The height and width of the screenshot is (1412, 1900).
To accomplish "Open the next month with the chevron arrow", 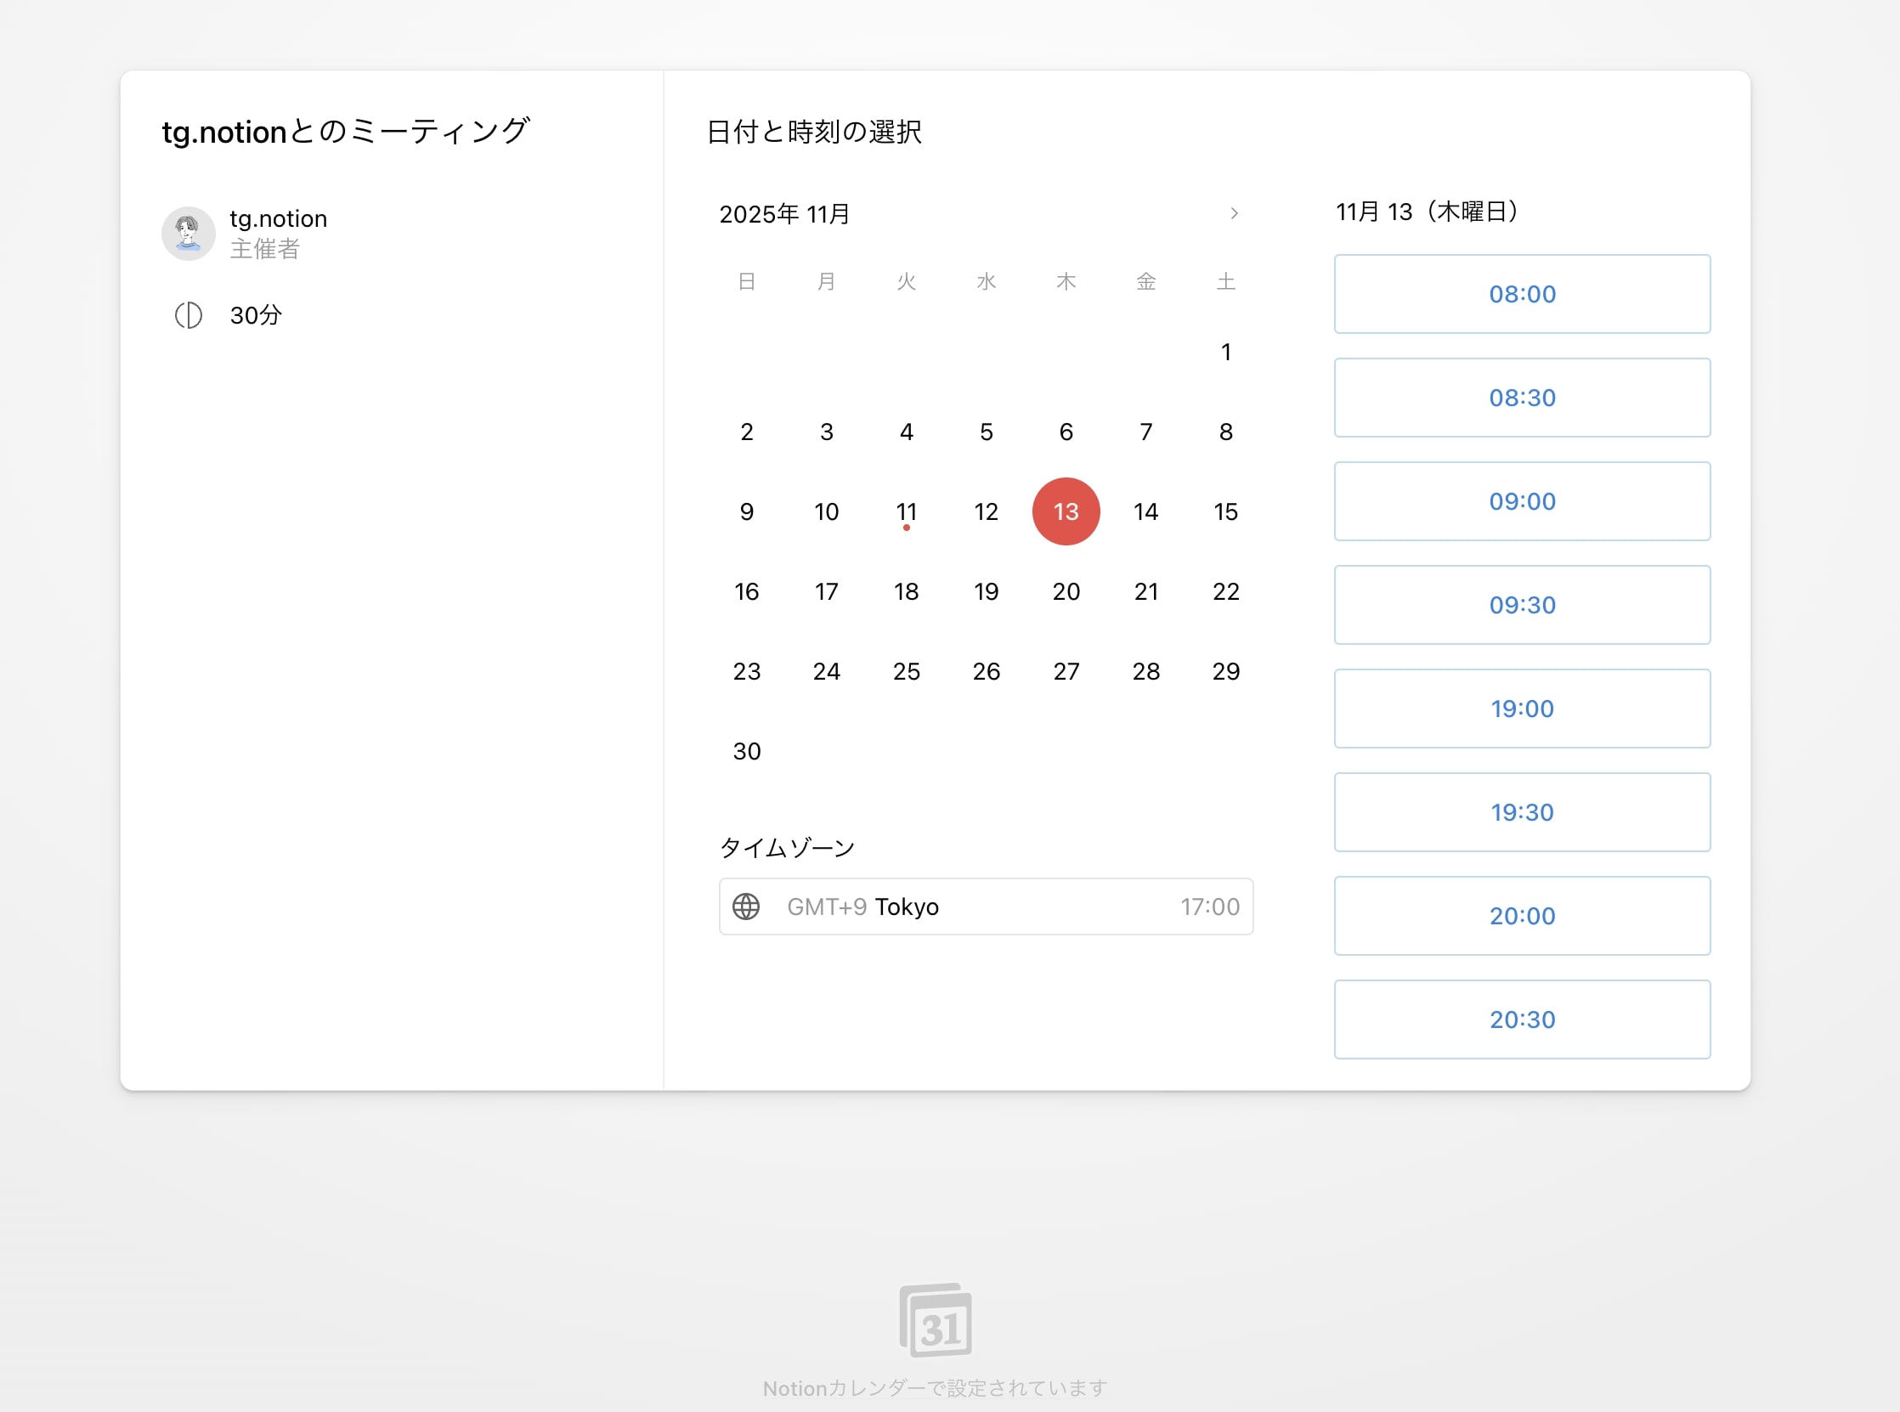I will pos(1233,213).
